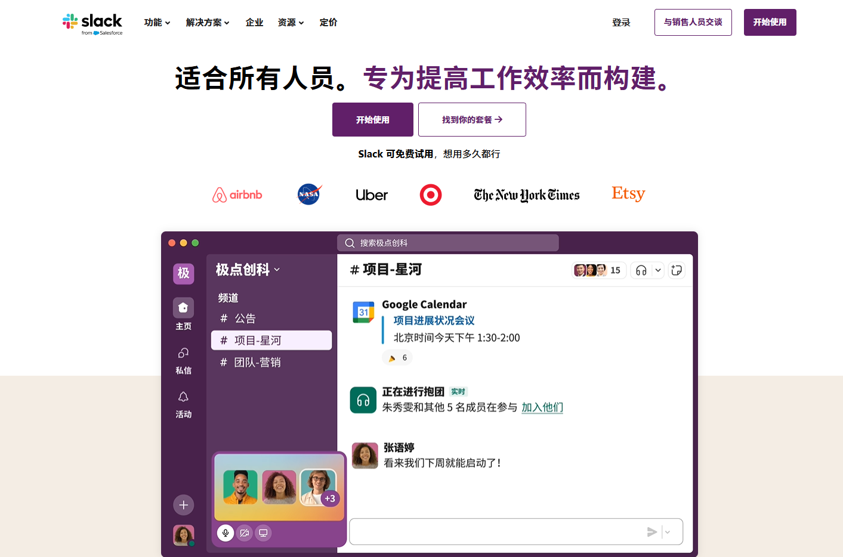Click the Etsy logo
This screenshot has width=843, height=557.
[x=628, y=194]
